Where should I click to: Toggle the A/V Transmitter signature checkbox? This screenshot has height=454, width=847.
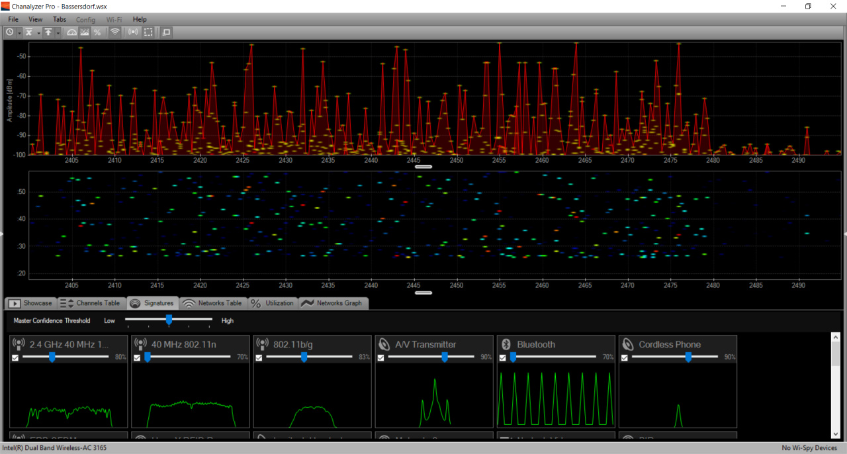click(x=380, y=358)
